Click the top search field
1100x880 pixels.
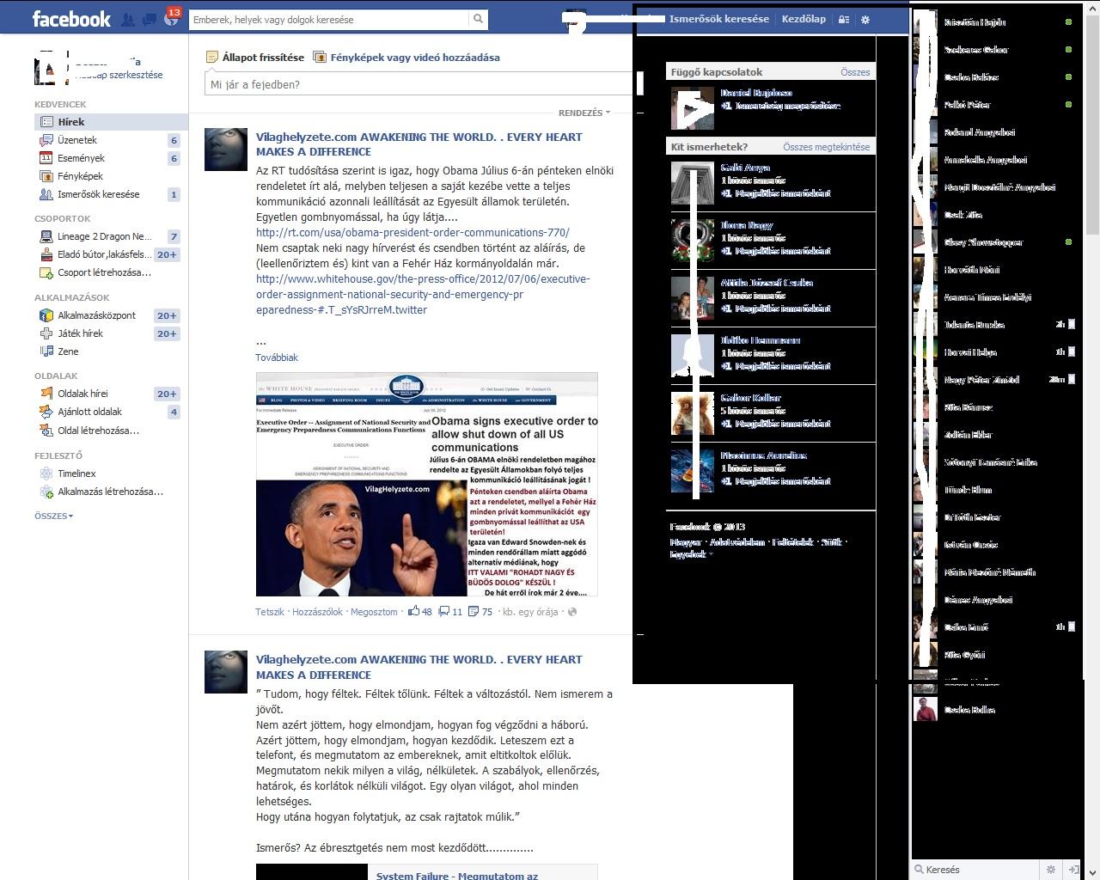click(x=329, y=19)
